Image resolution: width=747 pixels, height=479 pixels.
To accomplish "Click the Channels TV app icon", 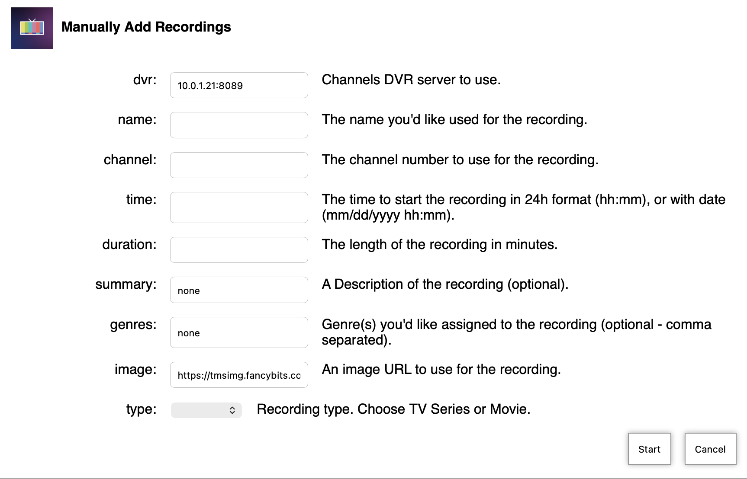I will pyautogui.click(x=32, y=28).
